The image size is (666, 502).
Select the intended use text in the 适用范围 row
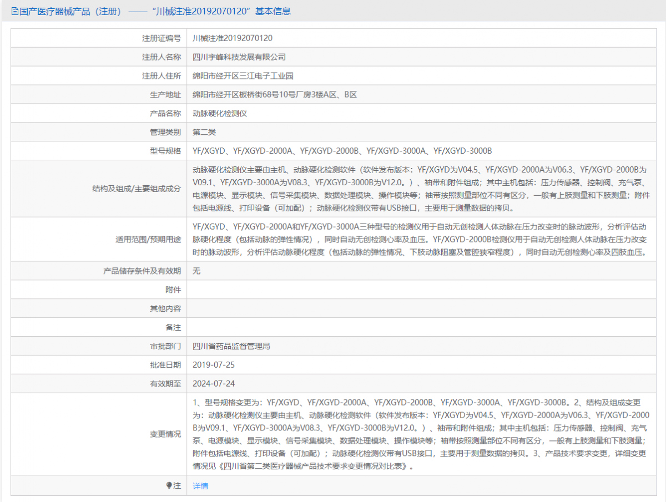[x=419, y=240]
